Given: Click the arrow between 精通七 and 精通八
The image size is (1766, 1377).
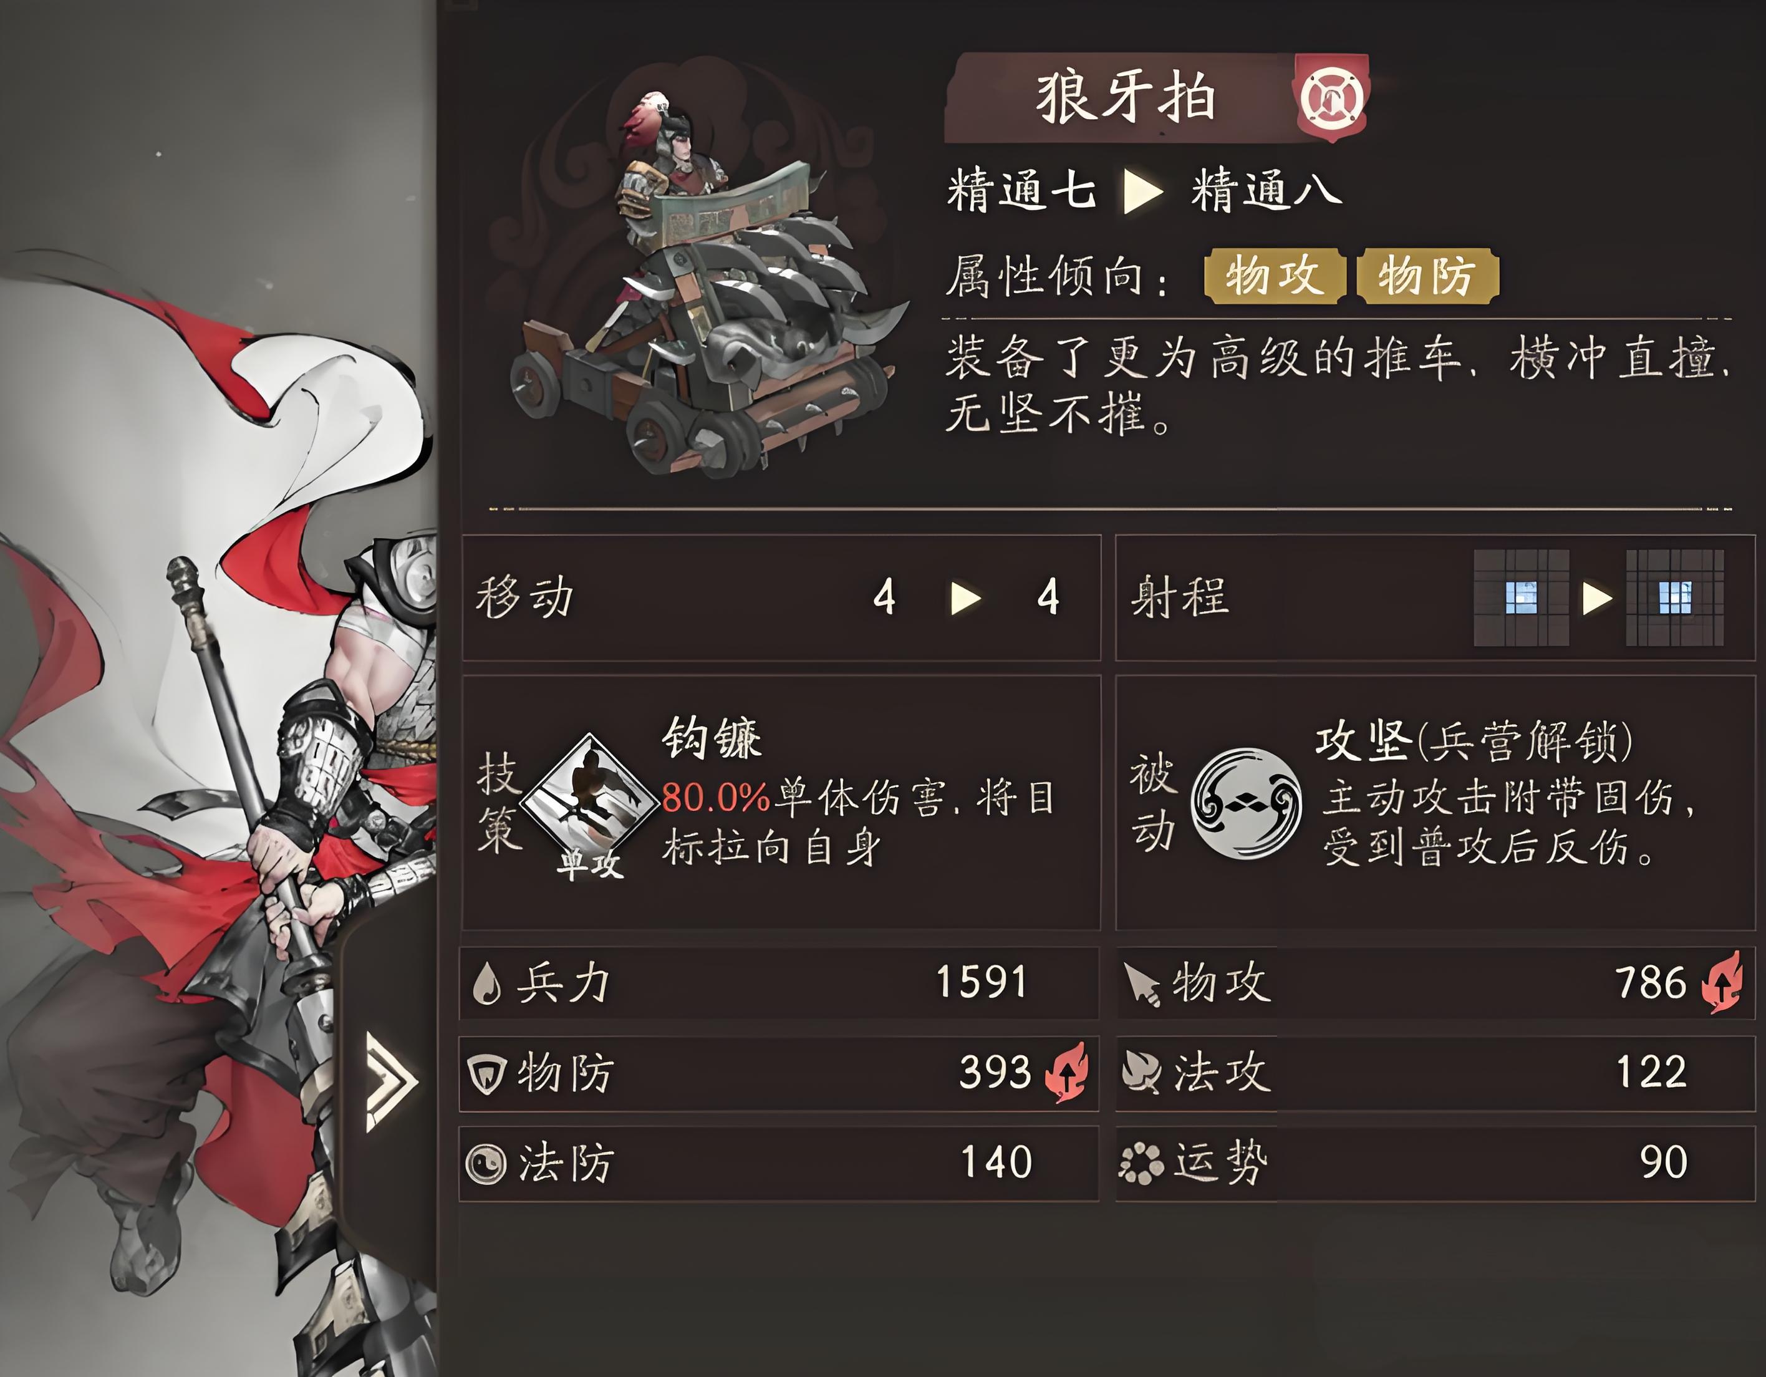Looking at the screenshot, I should tap(1144, 193).
